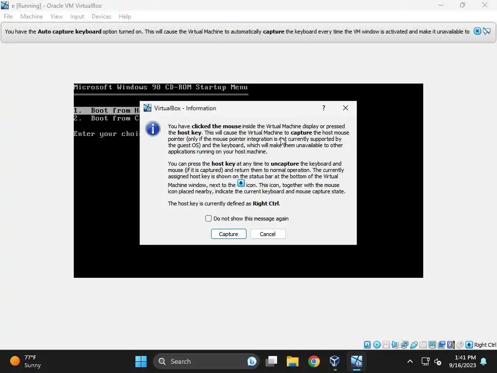Click the keyboard capture arrow icon

point(469,344)
